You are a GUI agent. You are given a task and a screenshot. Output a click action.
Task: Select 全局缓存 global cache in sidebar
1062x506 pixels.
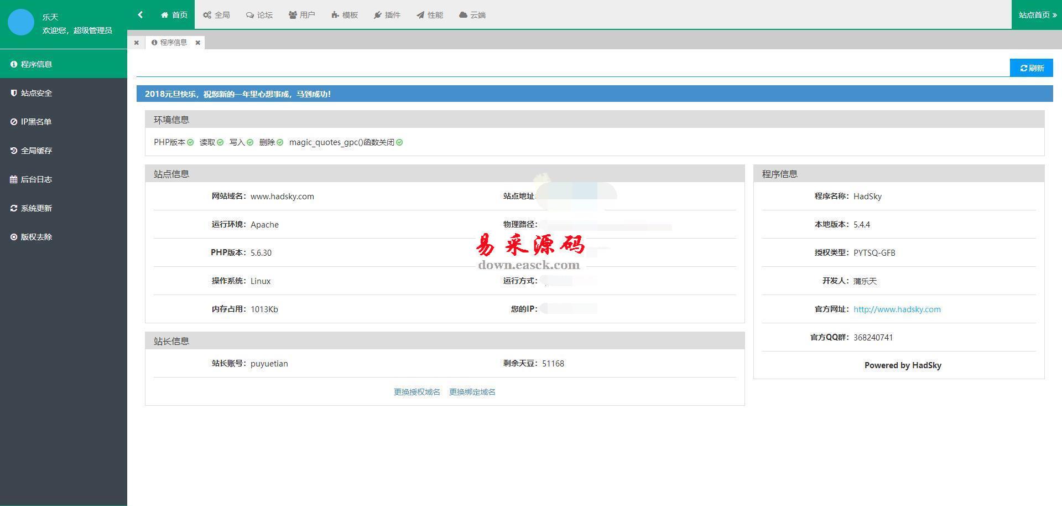37,151
